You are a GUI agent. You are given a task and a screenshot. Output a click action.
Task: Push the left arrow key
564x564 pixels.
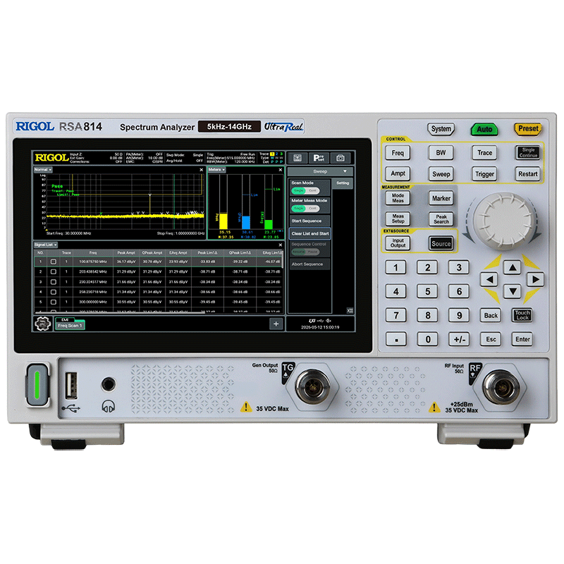point(489,279)
